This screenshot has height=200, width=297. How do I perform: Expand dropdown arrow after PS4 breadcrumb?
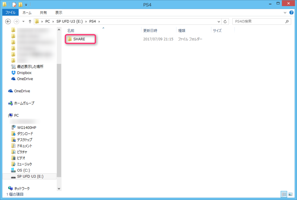pyautogui.click(x=99, y=21)
